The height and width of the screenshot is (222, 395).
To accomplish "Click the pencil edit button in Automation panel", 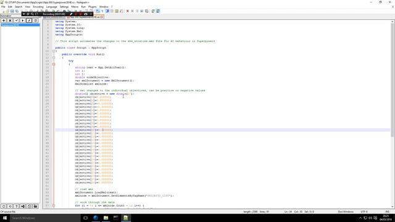I will pyautogui.click(x=29, y=20).
